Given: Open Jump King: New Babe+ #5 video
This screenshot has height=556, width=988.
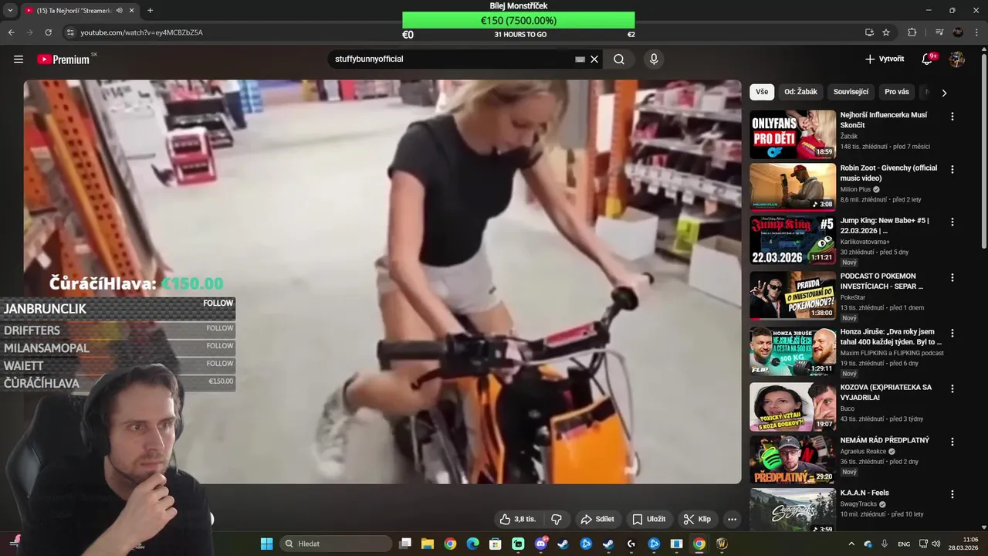Looking at the screenshot, I should coord(793,240).
